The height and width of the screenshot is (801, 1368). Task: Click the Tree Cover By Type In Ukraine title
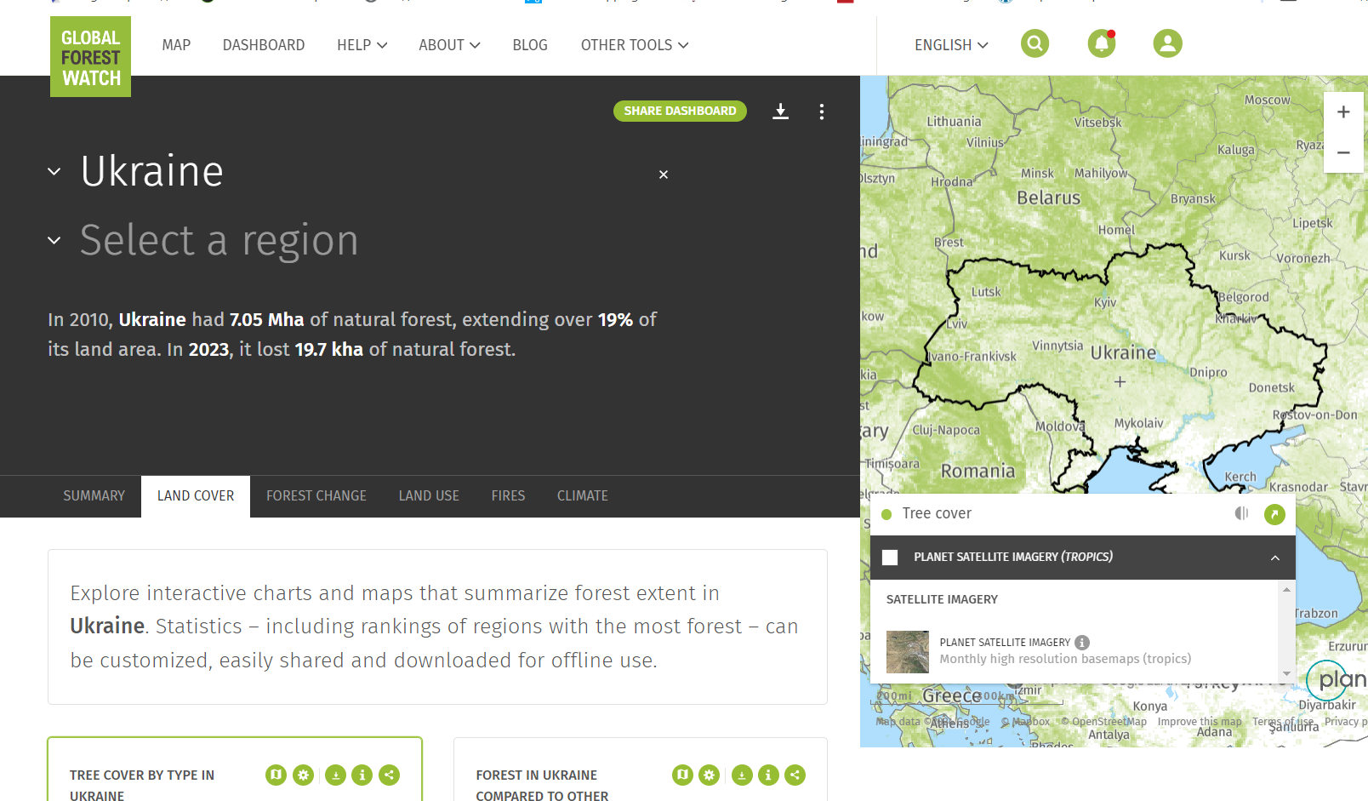coord(142,786)
